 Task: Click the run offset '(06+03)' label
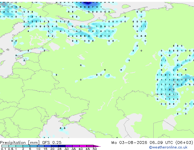point(184,143)
